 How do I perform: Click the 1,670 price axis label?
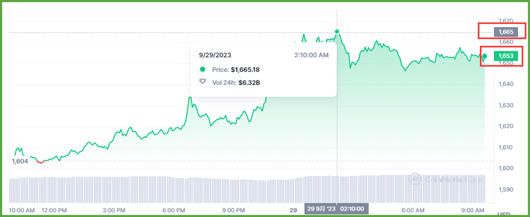coord(506,21)
